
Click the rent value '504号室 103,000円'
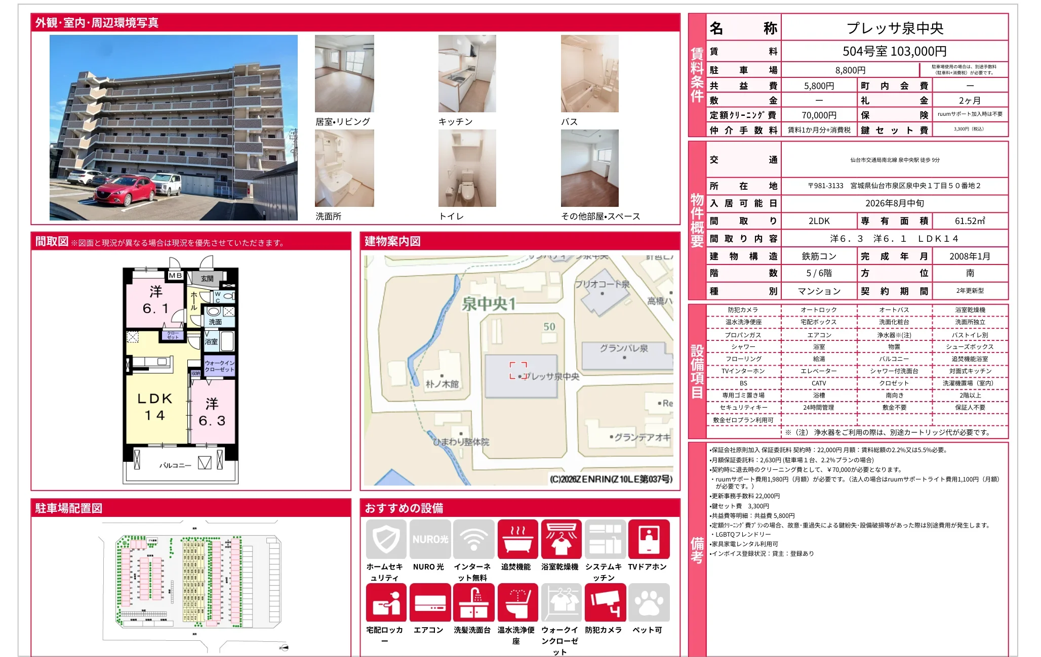coord(895,52)
